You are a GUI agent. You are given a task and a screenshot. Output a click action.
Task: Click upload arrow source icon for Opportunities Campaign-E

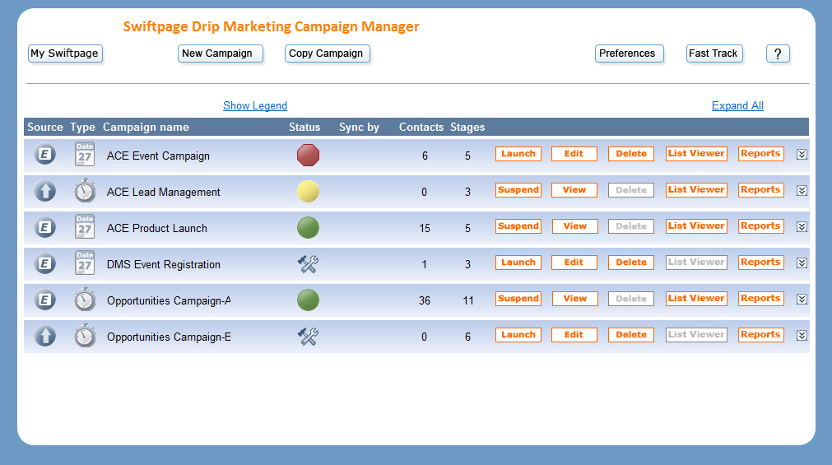[45, 336]
